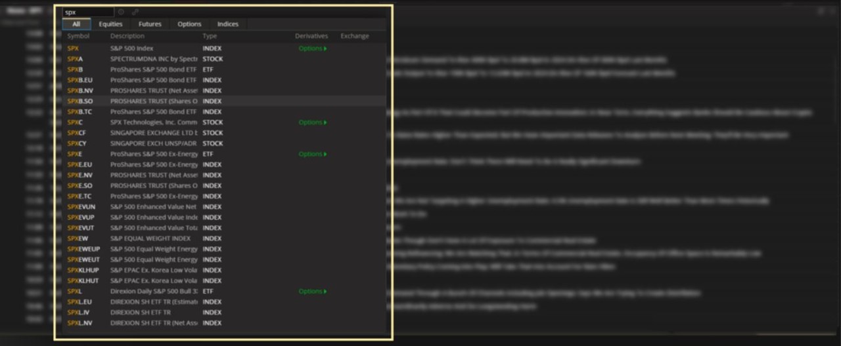This screenshot has width=841, height=346.
Task: Select the SPXEVUN Enhanced Value row
Action: [224, 207]
